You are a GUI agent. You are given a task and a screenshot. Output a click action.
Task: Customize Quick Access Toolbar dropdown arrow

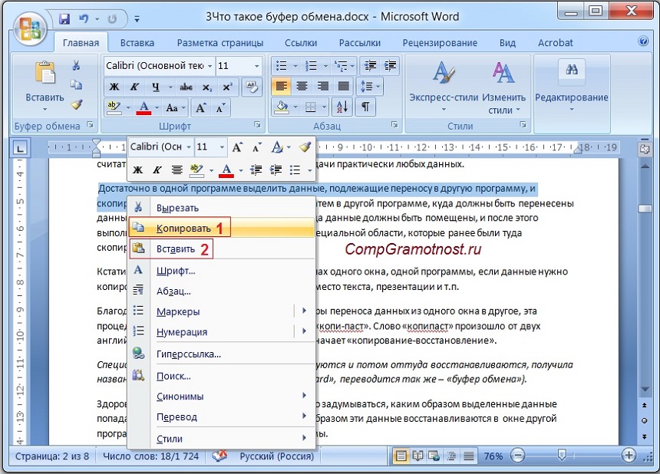pyautogui.click(x=137, y=18)
